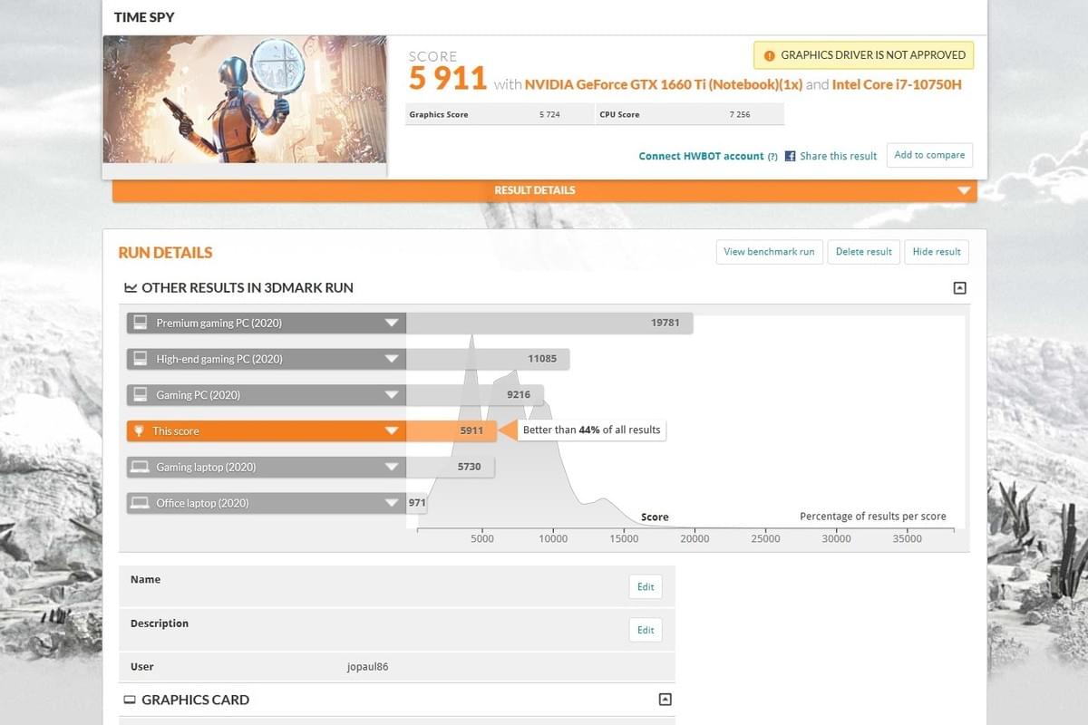Click the Premium gaming PC score 19781 bar
Image resolution: width=1088 pixels, height=725 pixels.
pyautogui.click(x=549, y=323)
